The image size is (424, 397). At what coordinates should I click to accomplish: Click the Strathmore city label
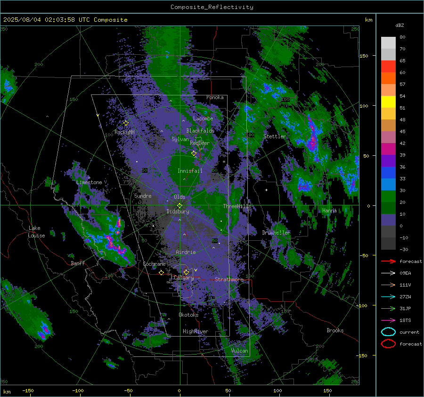pyautogui.click(x=229, y=279)
